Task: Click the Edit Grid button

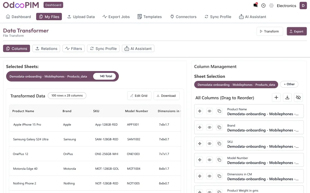Action: pyautogui.click(x=139, y=96)
